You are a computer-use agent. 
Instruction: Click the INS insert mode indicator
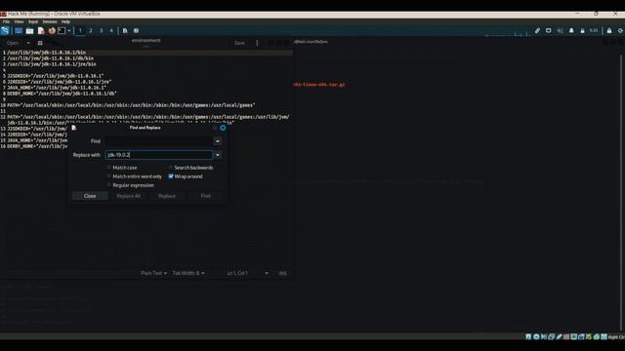coord(282,273)
